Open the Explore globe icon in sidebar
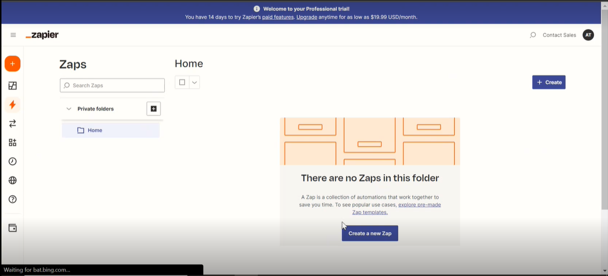608x276 pixels. [x=13, y=180]
